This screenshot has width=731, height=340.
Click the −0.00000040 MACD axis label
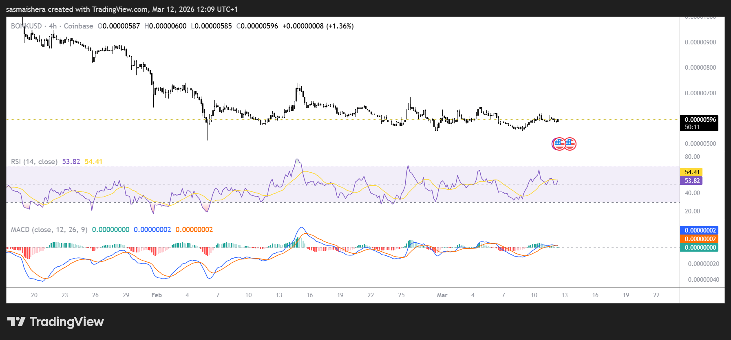coord(702,280)
